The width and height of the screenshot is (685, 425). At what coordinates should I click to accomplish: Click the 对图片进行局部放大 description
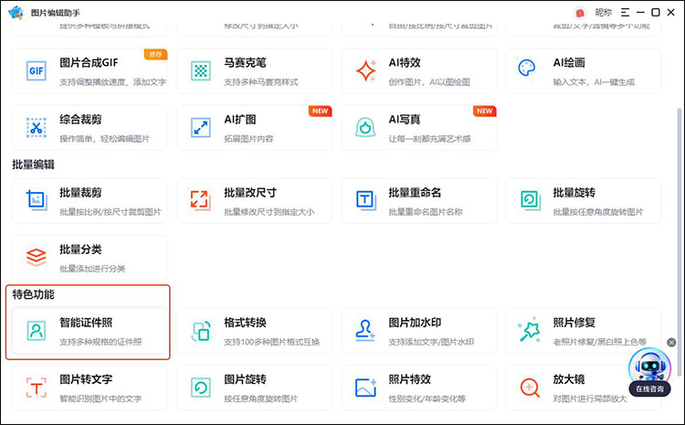point(590,398)
